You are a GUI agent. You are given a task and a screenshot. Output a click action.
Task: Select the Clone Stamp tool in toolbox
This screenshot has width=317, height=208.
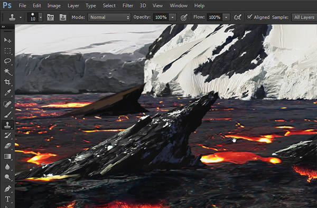7,125
